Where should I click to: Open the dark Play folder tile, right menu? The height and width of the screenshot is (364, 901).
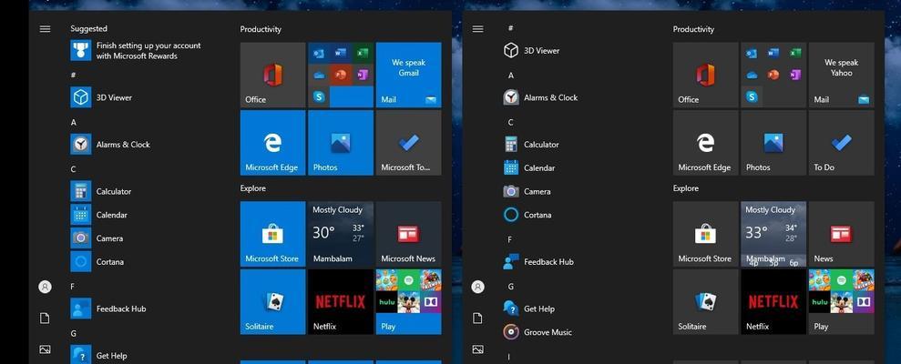[841, 301]
